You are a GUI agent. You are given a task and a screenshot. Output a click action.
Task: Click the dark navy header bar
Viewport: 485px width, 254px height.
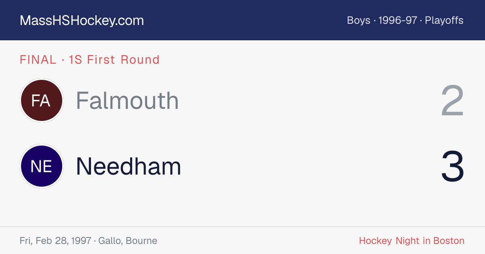coord(242,20)
